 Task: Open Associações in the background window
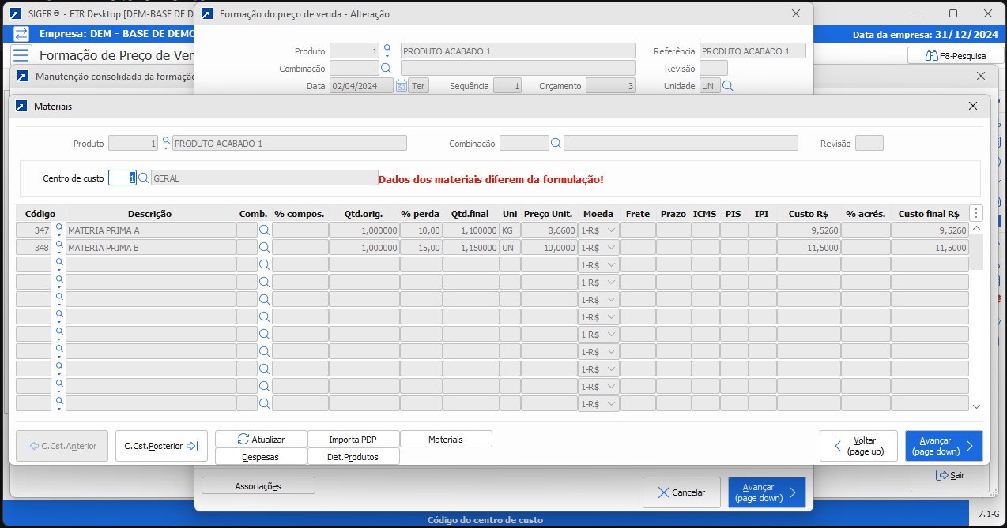pos(258,485)
